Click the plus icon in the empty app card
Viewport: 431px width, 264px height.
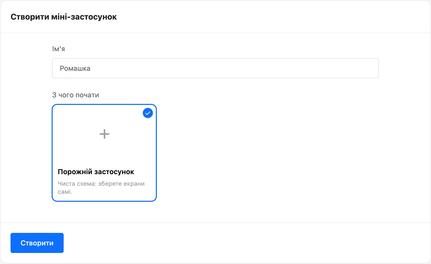coord(104,134)
